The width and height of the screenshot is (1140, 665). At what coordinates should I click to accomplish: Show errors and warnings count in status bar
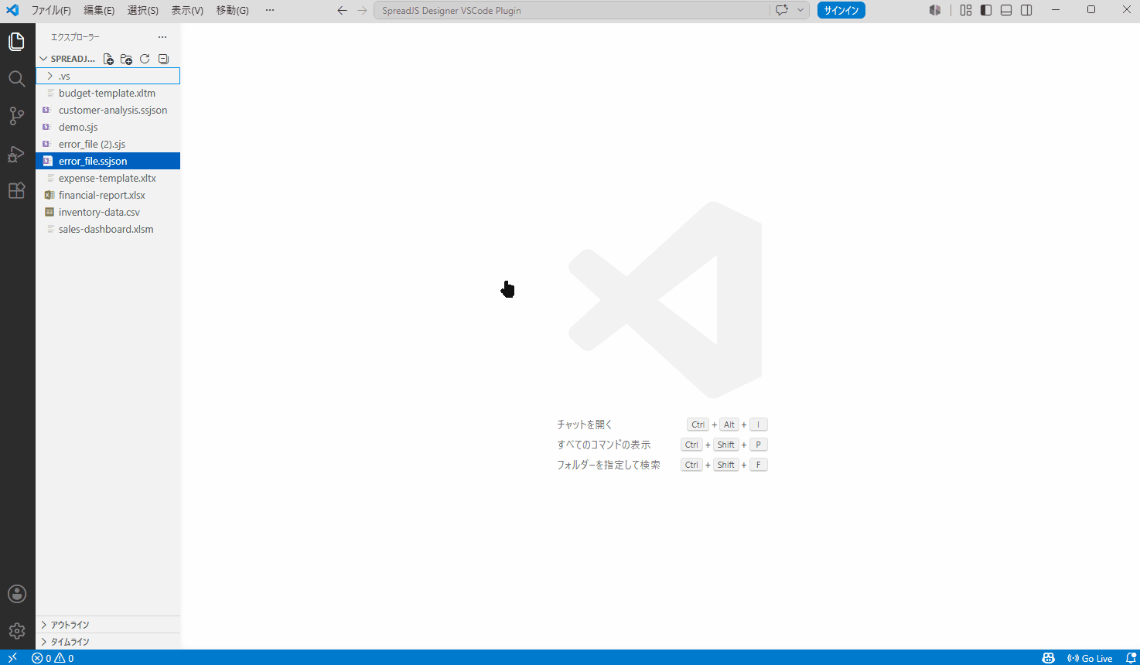point(53,658)
